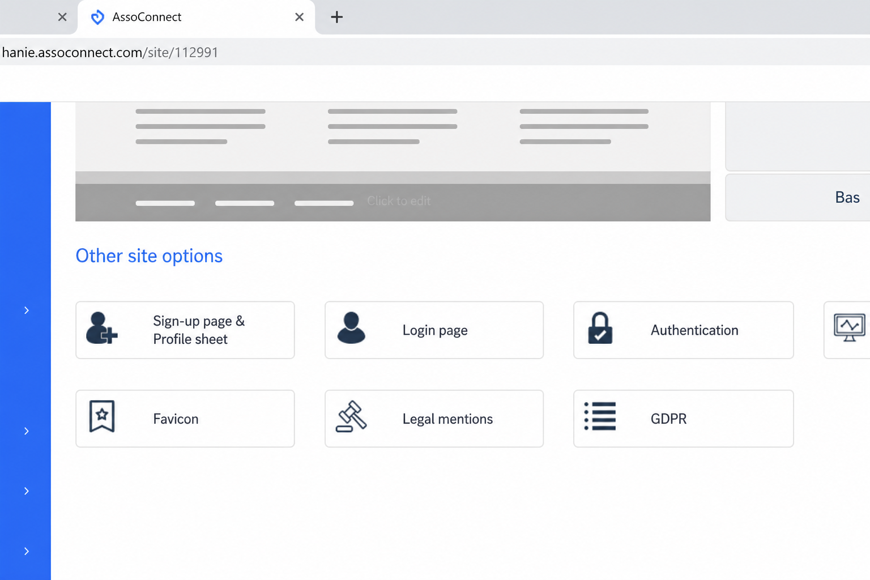Expand the second sidebar chevron
This screenshot has width=870, height=580.
[26, 431]
